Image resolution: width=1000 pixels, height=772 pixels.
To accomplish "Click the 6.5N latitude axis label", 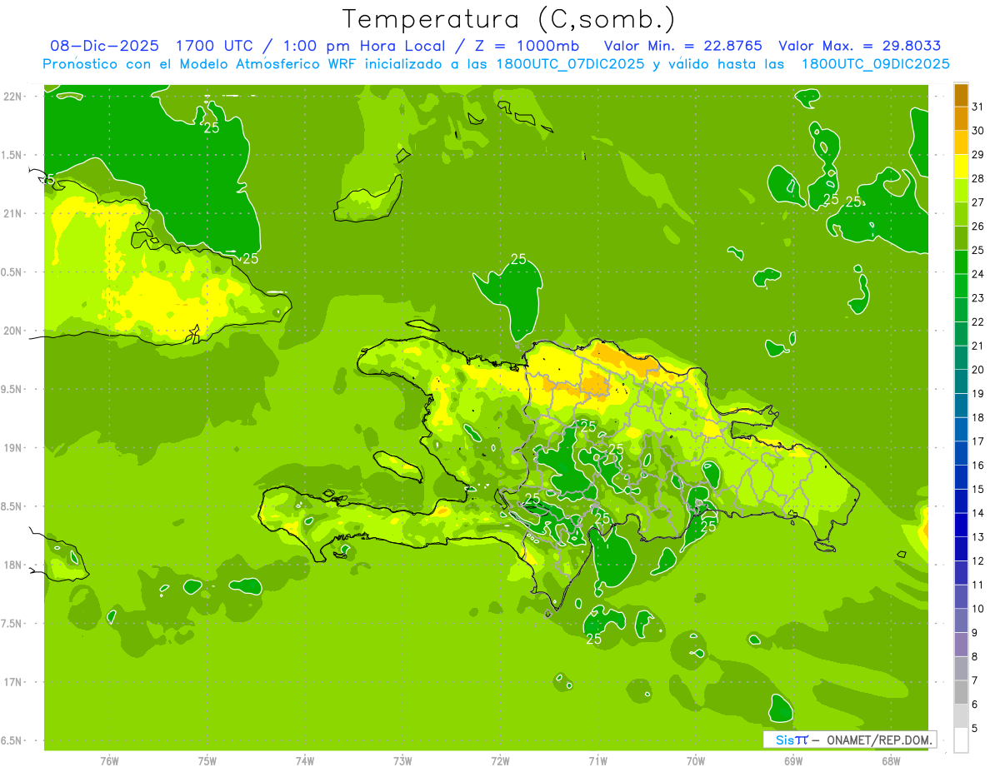I will click(12, 741).
